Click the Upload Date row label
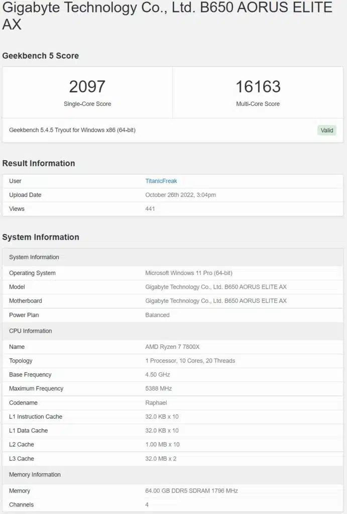 coord(25,195)
